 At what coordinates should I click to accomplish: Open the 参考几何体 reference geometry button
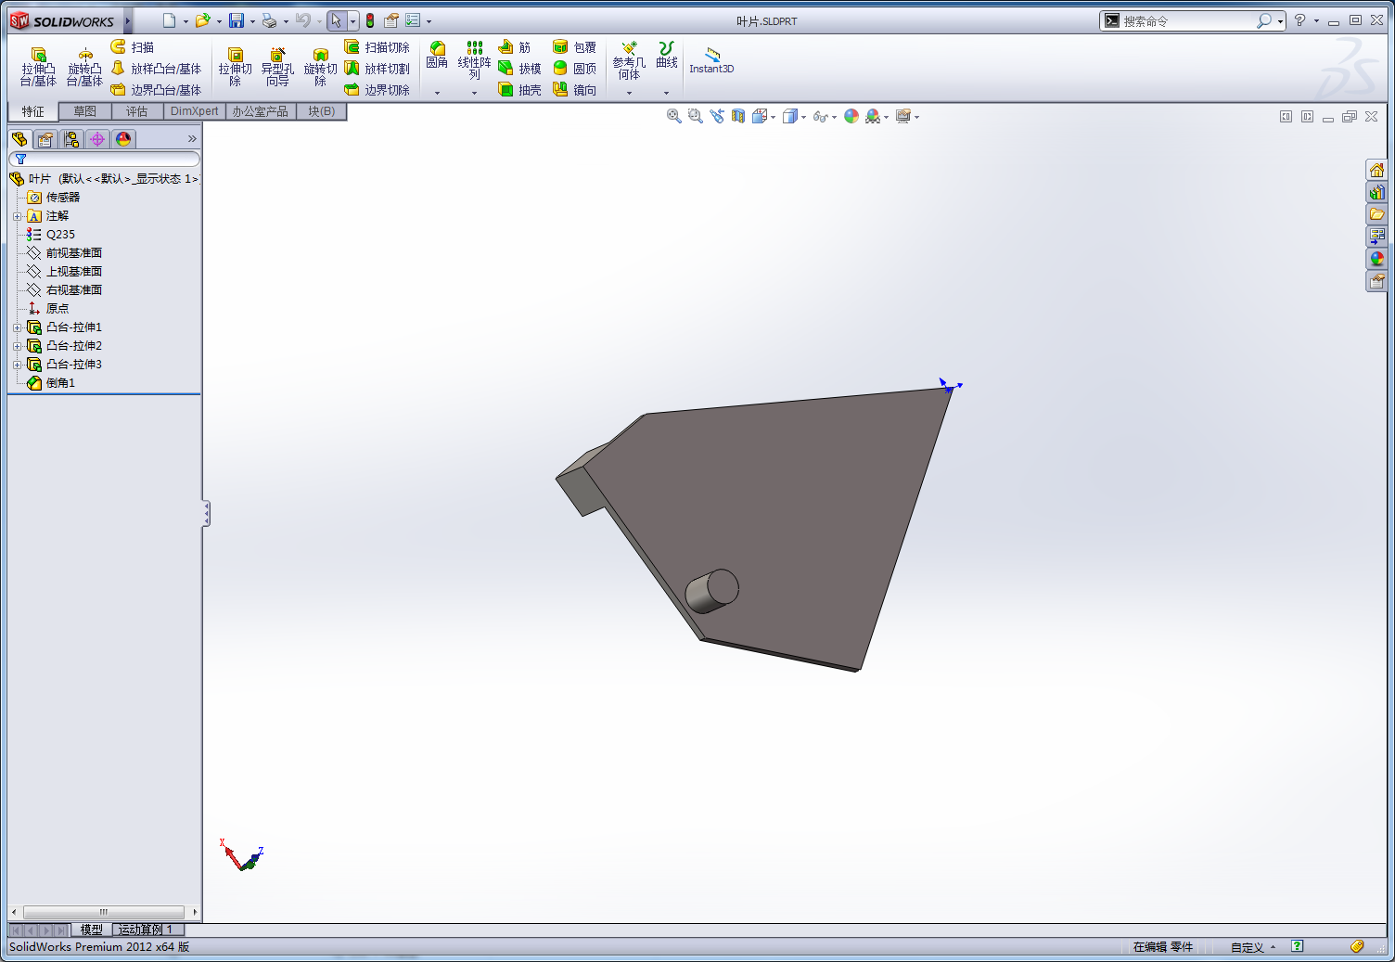point(629,62)
